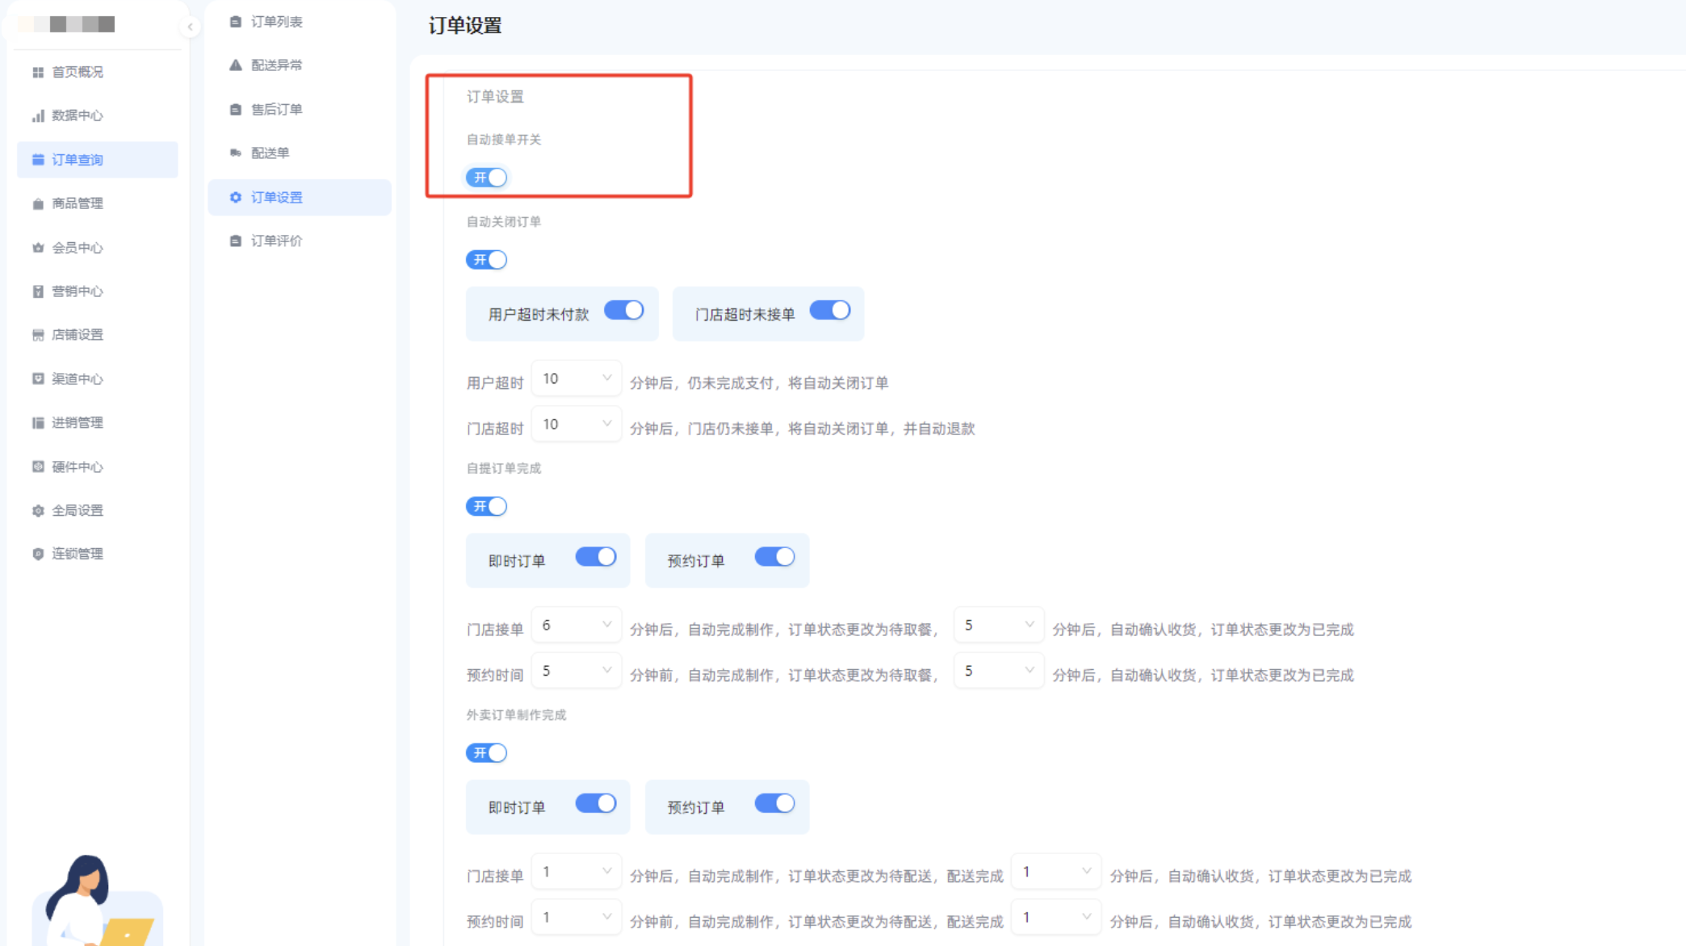
Task: Click the 店铺设置 shop icon
Action: (38, 335)
